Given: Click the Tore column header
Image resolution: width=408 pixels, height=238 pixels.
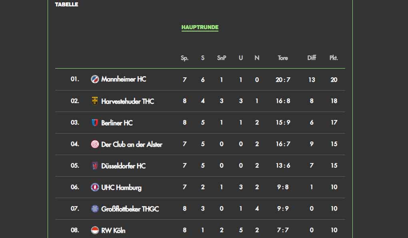Looking at the screenshot, I should coord(283,58).
